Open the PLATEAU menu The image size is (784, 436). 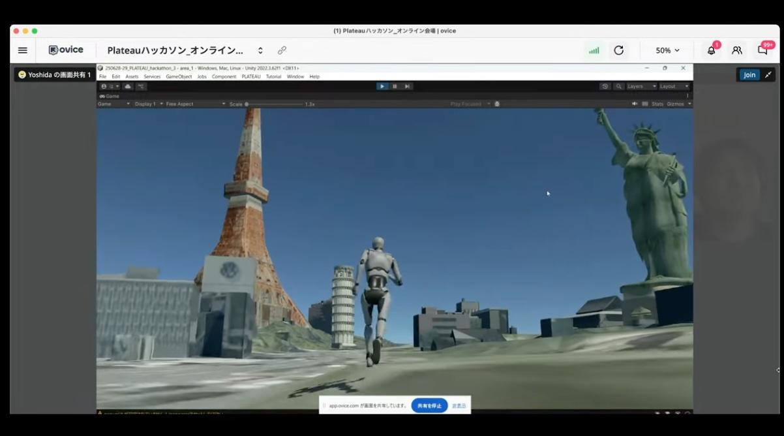click(x=250, y=76)
